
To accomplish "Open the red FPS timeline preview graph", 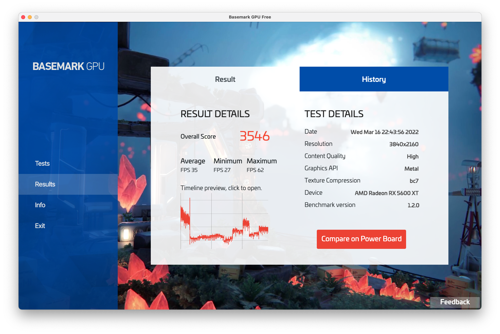I will (224, 221).
